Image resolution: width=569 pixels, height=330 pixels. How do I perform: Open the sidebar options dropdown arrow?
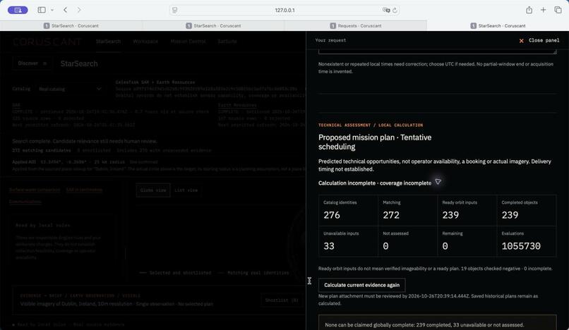(52, 10)
